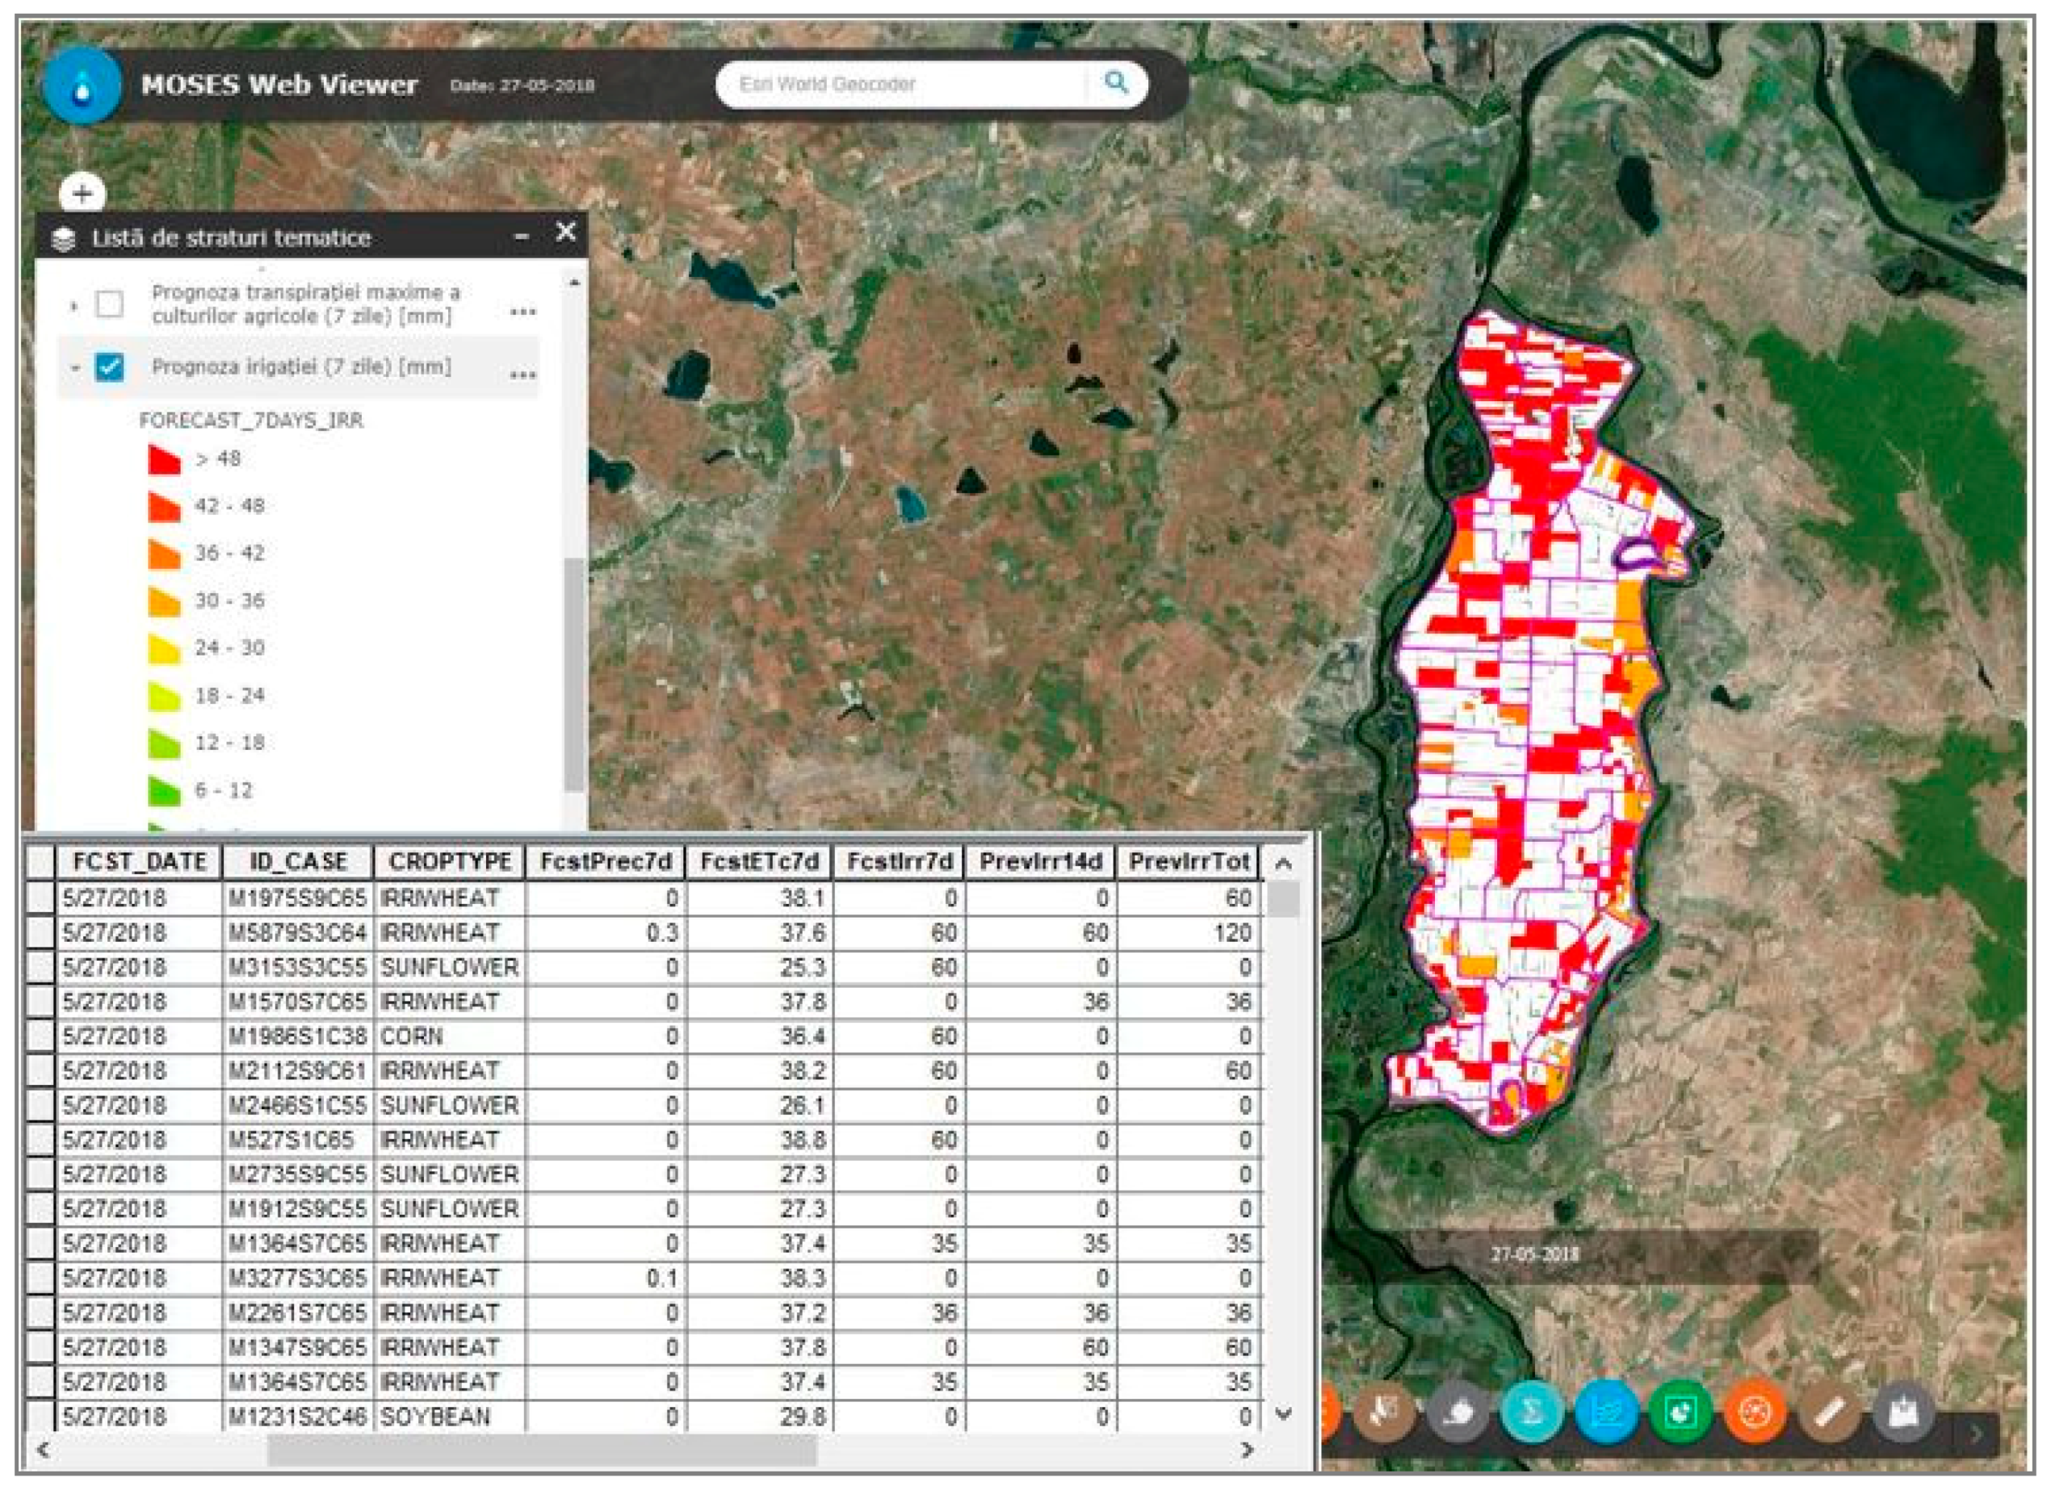Image resolution: width=2047 pixels, height=1486 pixels.
Task: Minimize the Listă de straturi tematice panel
Action: [522, 237]
